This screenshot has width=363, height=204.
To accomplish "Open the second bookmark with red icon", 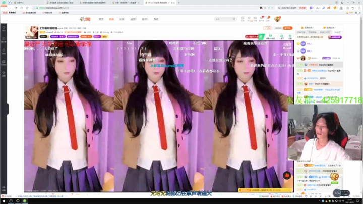I will (x=29, y=13).
